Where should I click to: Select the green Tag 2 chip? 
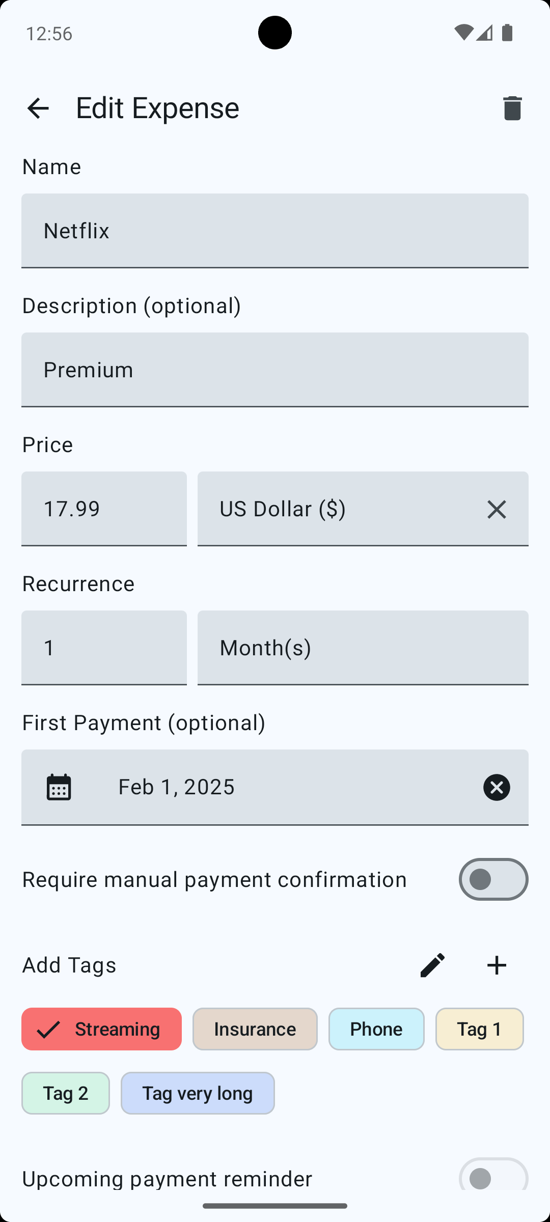pyautogui.click(x=66, y=1093)
